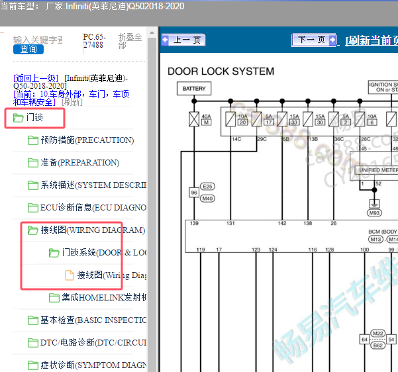The height and width of the screenshot is (372, 398).
Task: Click open folder icon of 接线图(WIRING DIAGRAM)
Action: 33,230
